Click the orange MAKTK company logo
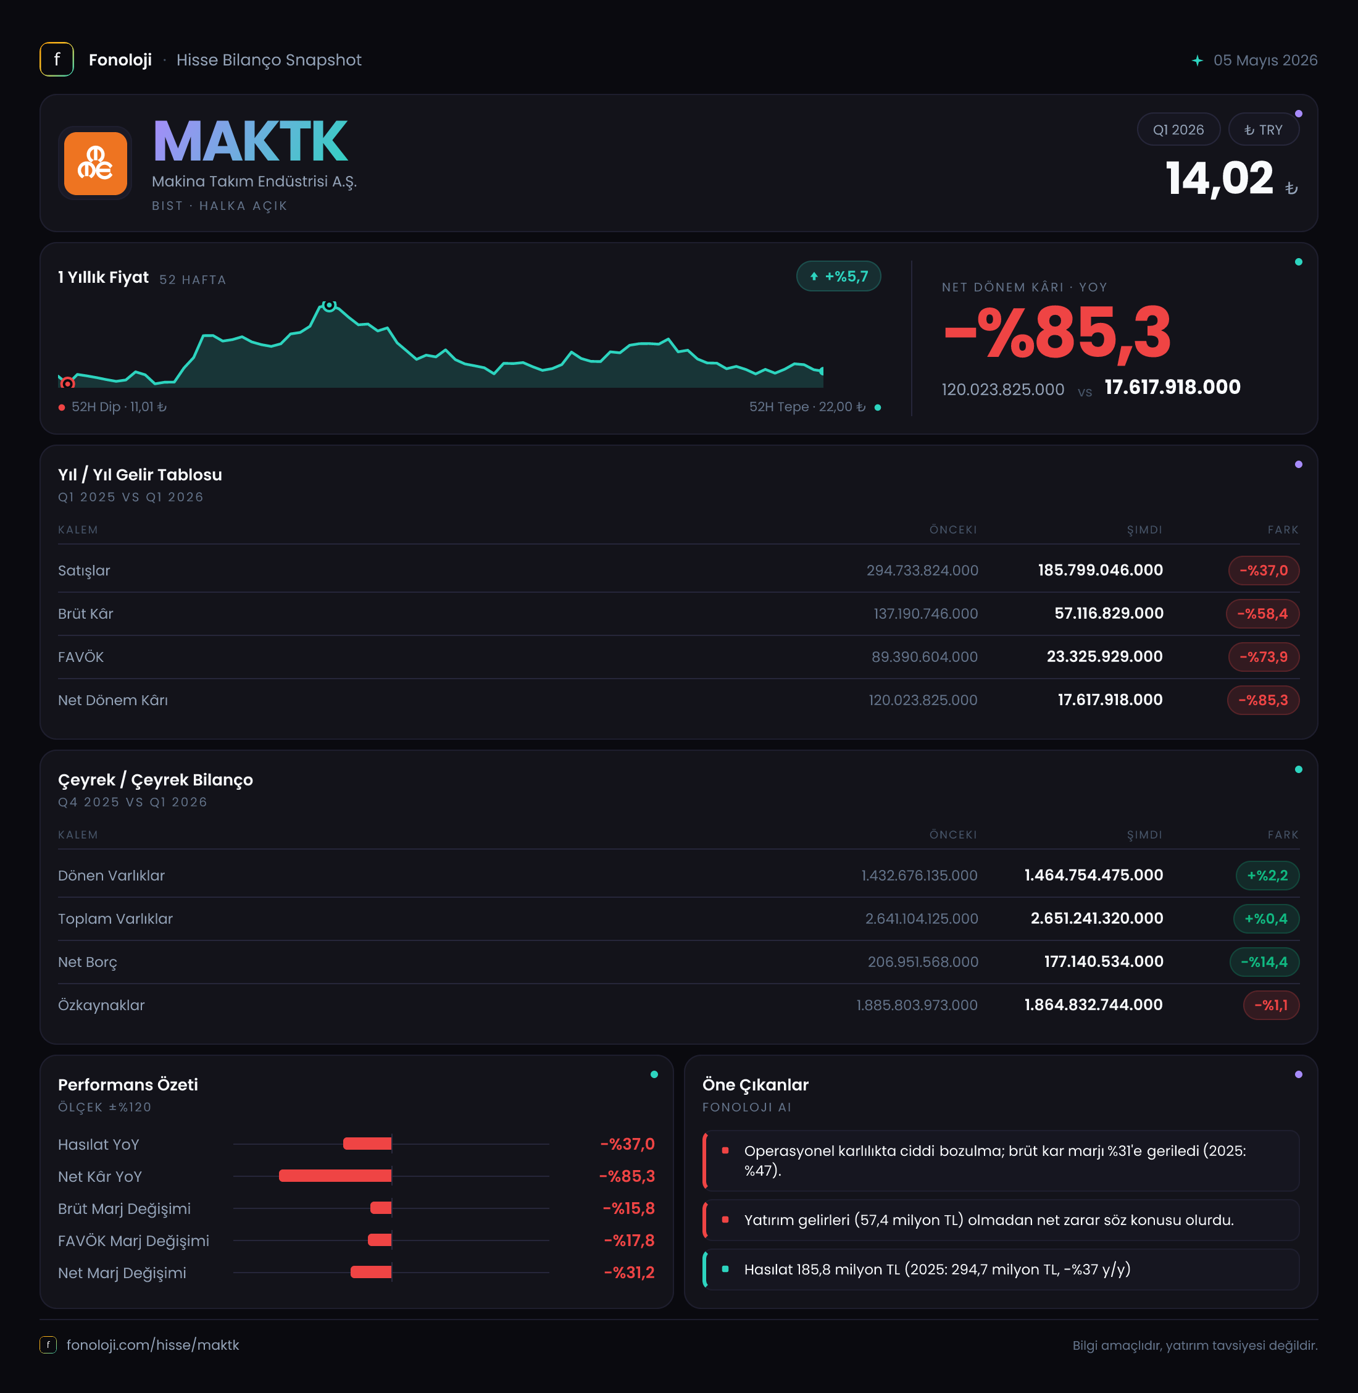The height and width of the screenshot is (1393, 1358). [96, 164]
